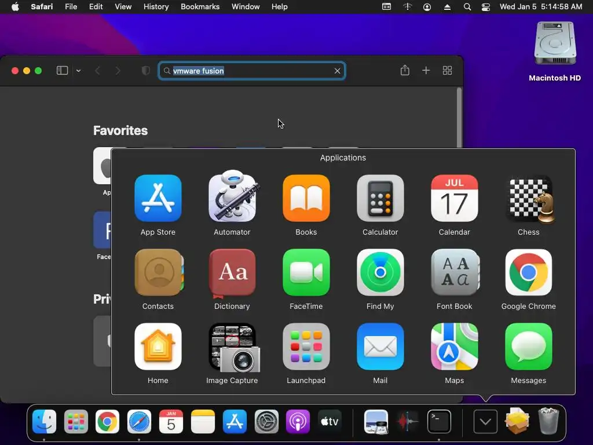Open App Store from Applications stack
The width and height of the screenshot is (593, 445).
click(x=158, y=198)
